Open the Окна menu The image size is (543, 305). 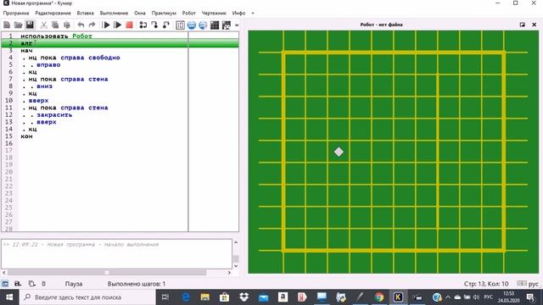click(x=140, y=14)
